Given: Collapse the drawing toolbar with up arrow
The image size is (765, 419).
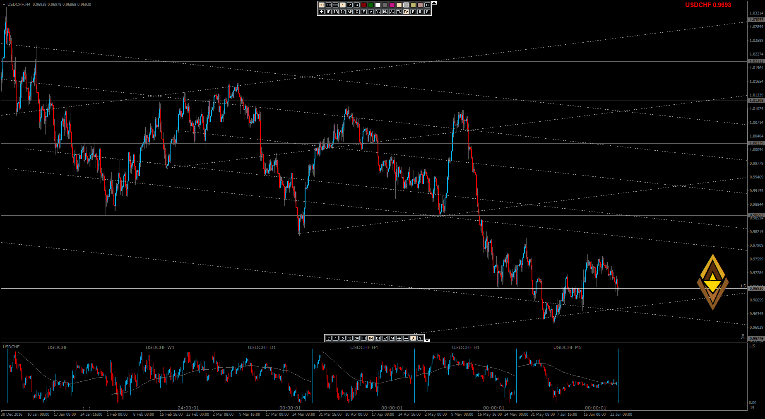Looking at the screenshot, I should [434, 3].
